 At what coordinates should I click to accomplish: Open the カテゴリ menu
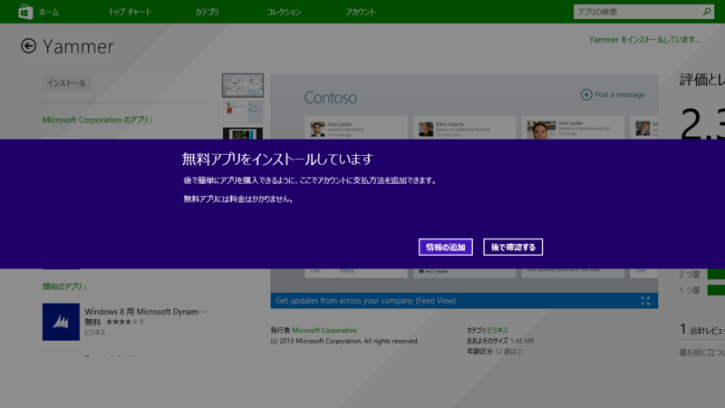click(207, 12)
